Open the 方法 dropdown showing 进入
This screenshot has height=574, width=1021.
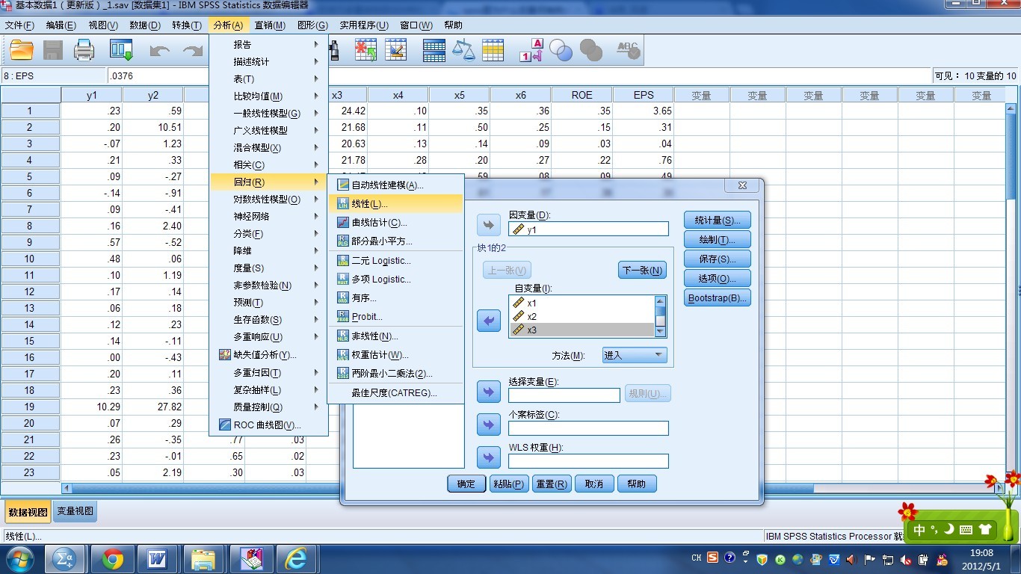635,355
